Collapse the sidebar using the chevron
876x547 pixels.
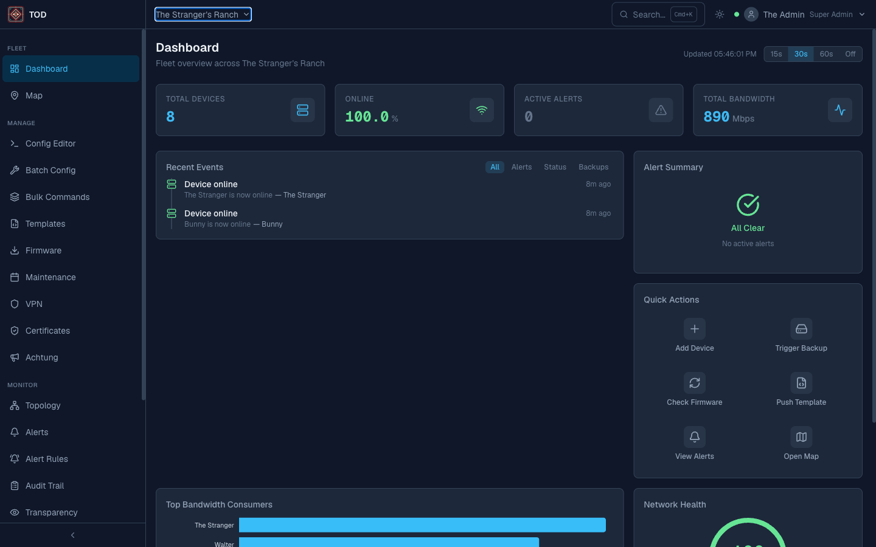pyautogui.click(x=72, y=535)
